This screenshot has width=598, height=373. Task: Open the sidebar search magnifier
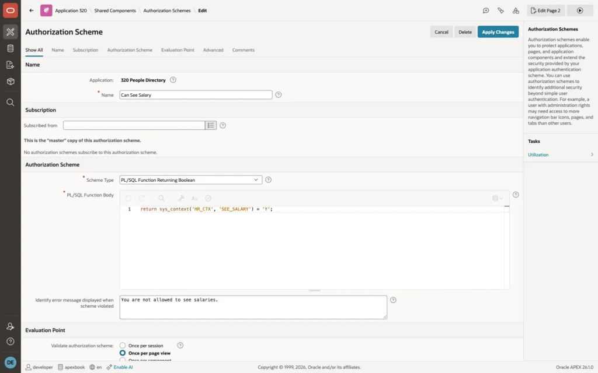pos(11,103)
